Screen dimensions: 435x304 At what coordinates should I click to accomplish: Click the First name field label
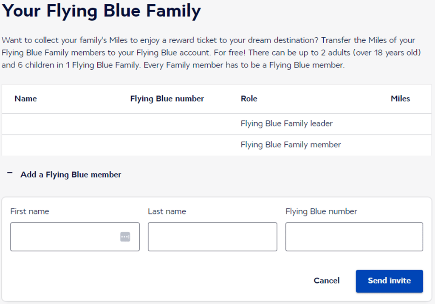click(30, 211)
